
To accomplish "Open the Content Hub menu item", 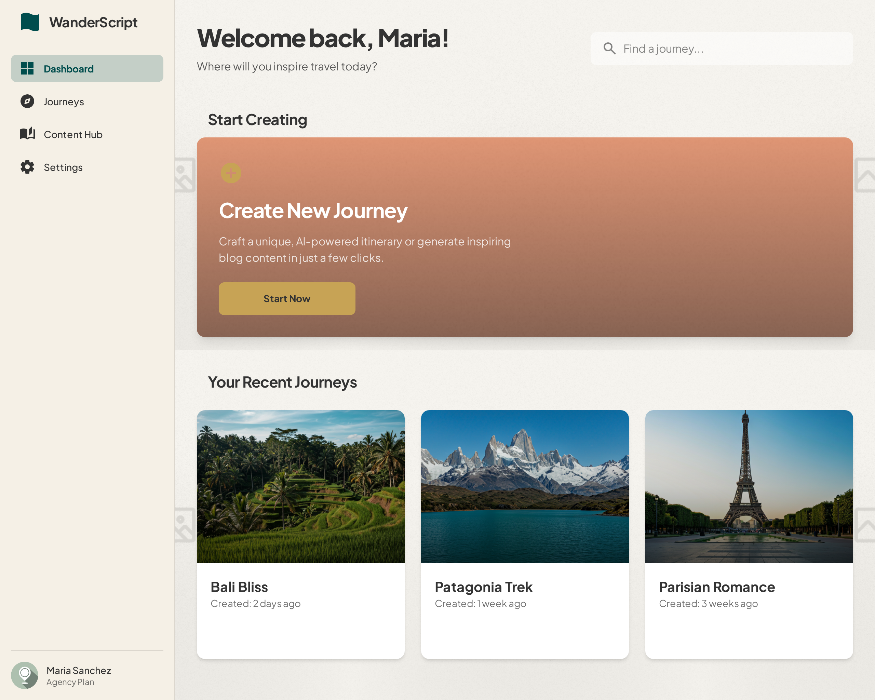I will coord(73,135).
